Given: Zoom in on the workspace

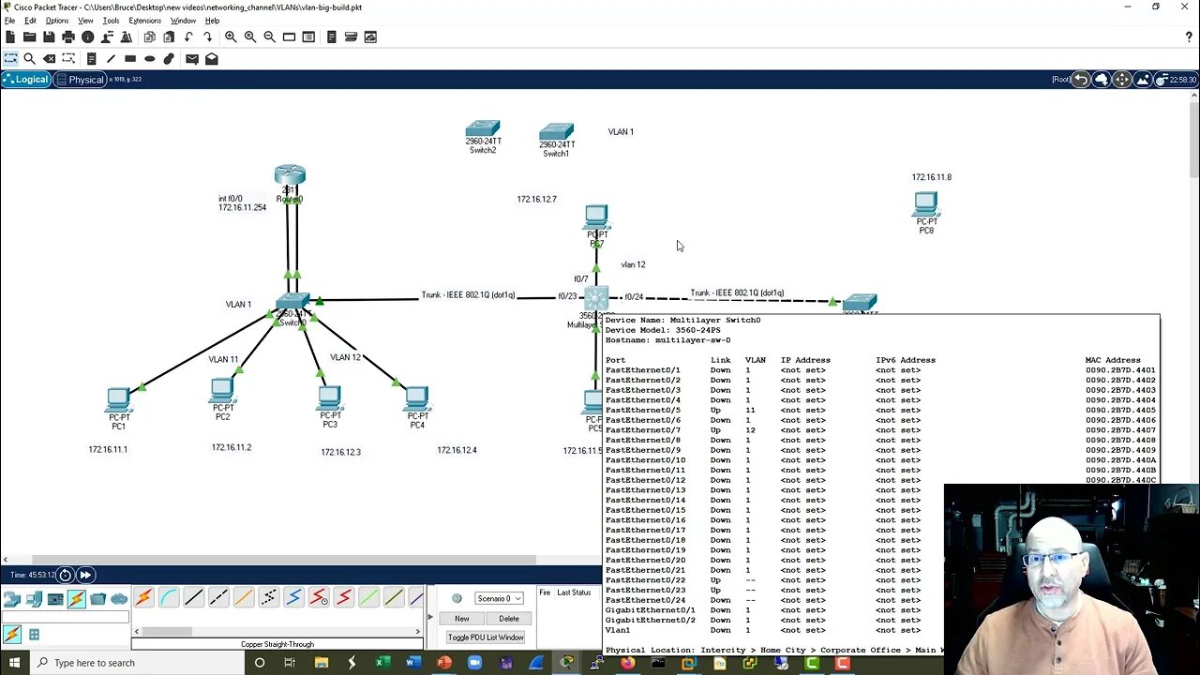Looking at the screenshot, I should pos(231,37).
